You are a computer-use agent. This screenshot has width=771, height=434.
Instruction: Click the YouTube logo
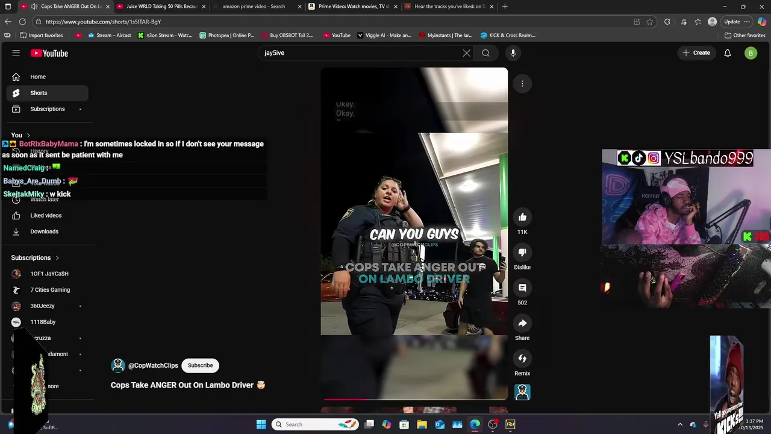(49, 53)
